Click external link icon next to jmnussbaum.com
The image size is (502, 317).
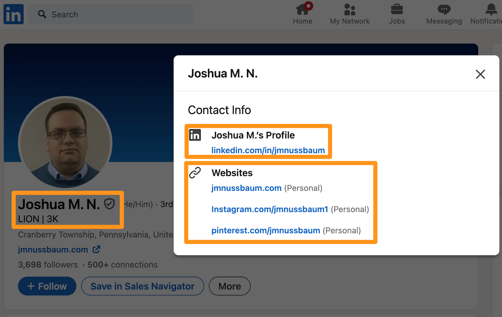(96, 249)
